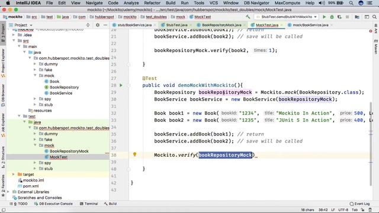
Task: Open the Event Log
Action: click(359, 204)
